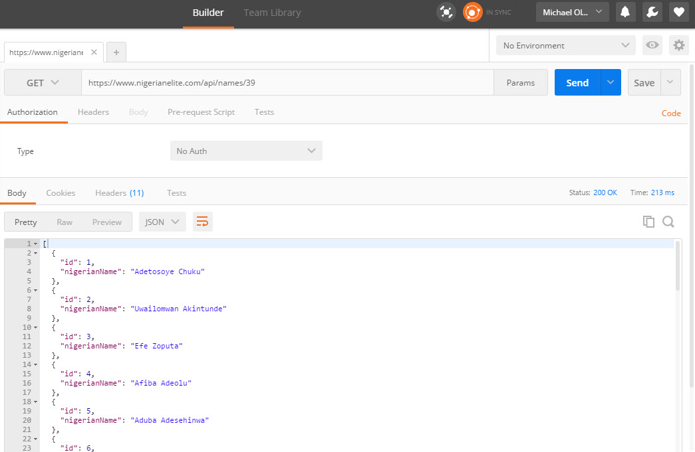Search the response using the magnifier icon
This screenshot has width=695, height=452.
click(668, 221)
